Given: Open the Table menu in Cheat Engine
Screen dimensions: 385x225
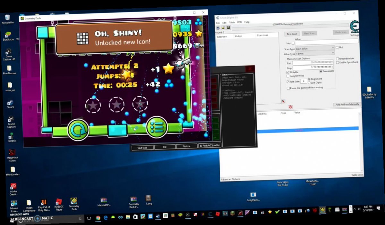Looking at the screenshot, I should (232, 22).
